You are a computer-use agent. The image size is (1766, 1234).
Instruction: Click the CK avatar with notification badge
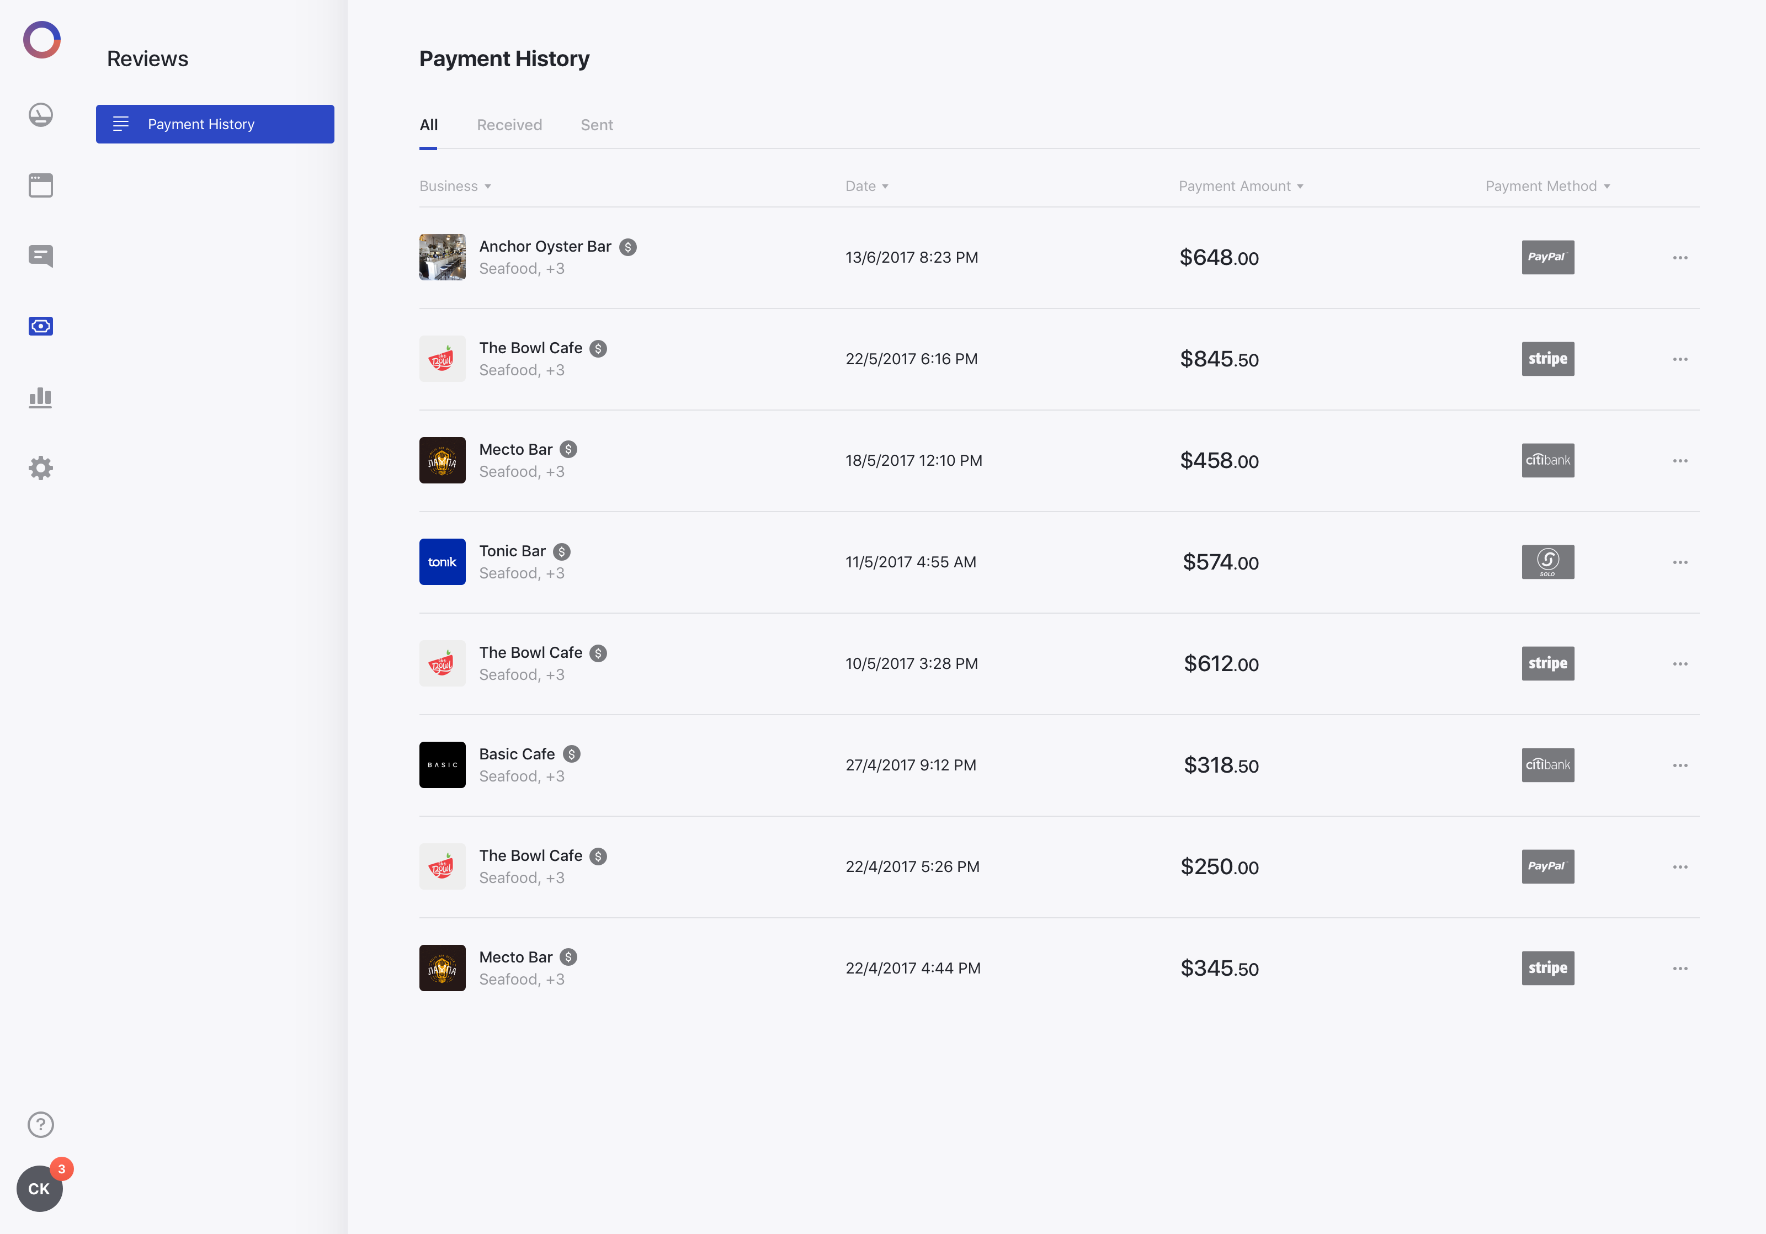(x=39, y=1188)
